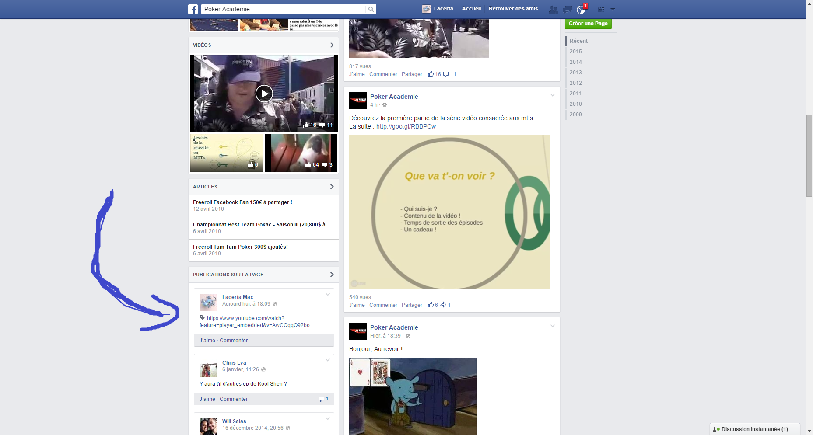
Task: Play the main video in Vidéos
Action: pyautogui.click(x=264, y=94)
